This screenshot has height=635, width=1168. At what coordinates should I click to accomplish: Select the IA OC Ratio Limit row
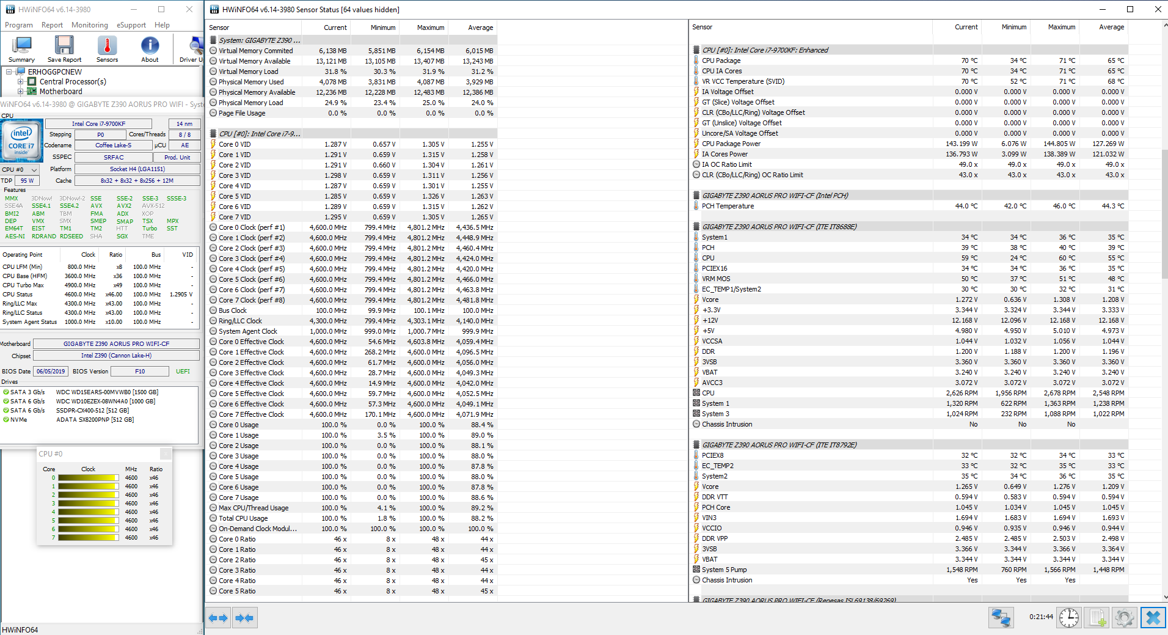pos(909,164)
